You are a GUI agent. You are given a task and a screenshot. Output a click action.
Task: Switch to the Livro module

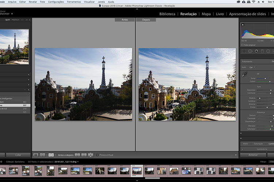click(x=220, y=14)
